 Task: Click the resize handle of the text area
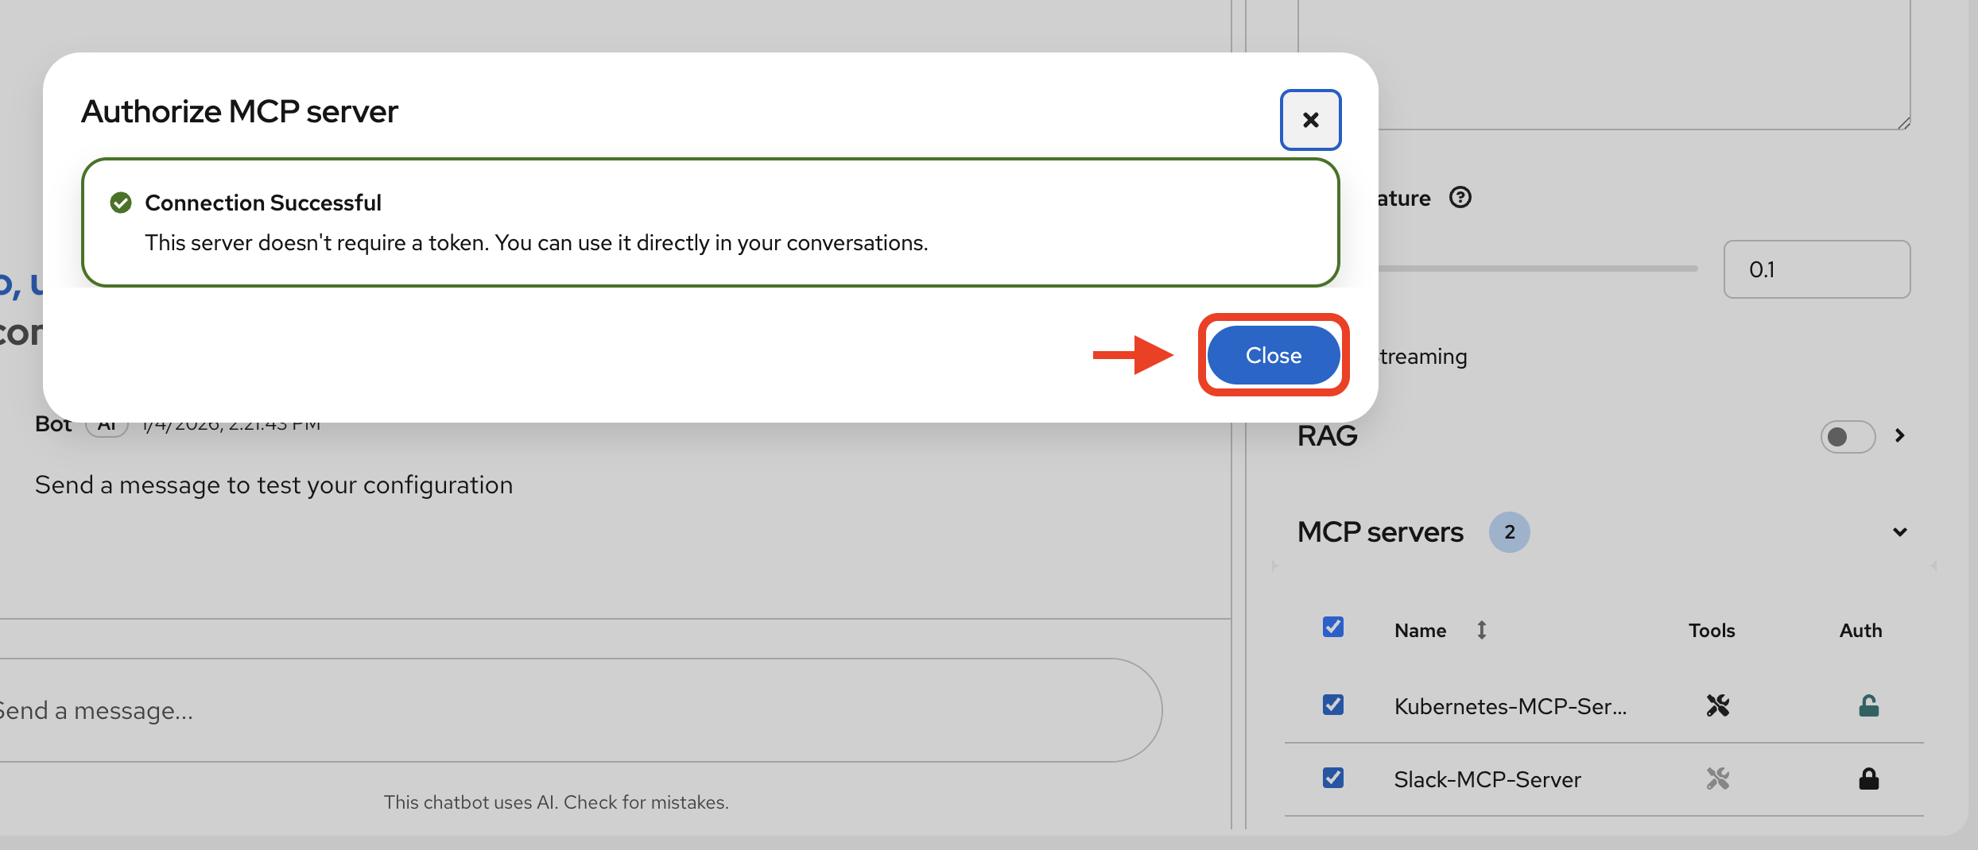tap(1903, 122)
